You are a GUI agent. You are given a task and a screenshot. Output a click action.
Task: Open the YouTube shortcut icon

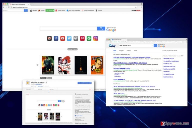click(62, 38)
